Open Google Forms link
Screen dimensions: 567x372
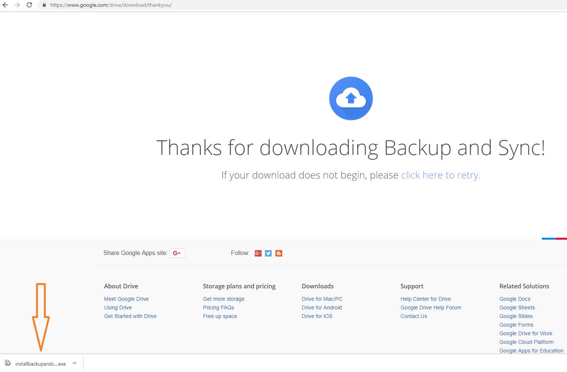point(516,325)
